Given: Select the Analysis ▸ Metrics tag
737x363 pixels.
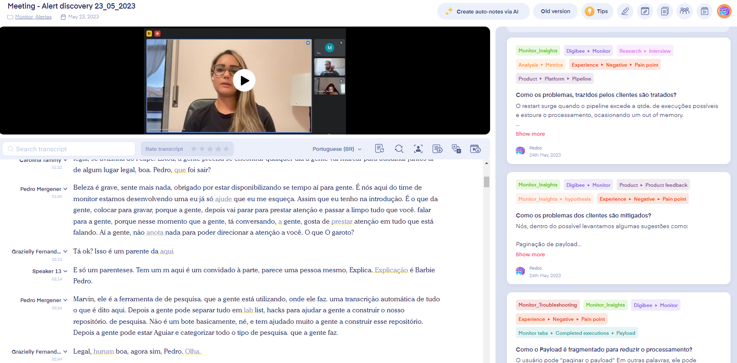Looking at the screenshot, I should pyautogui.click(x=540, y=65).
